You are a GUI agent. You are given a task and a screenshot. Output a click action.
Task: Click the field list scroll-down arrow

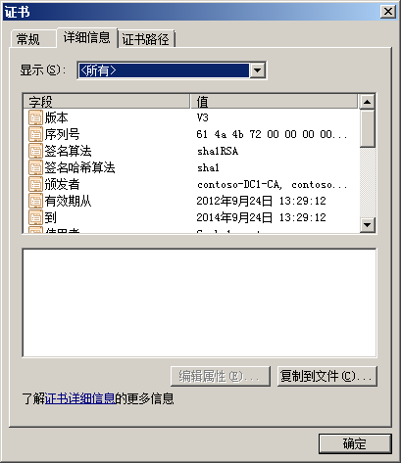click(367, 225)
